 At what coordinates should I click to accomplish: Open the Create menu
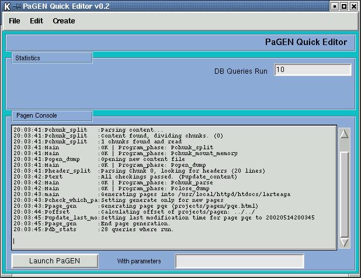[x=64, y=21]
